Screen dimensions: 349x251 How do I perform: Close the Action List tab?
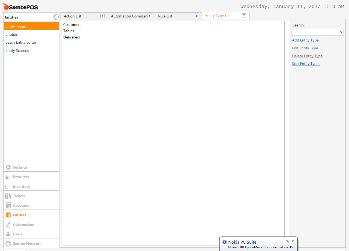(x=103, y=16)
